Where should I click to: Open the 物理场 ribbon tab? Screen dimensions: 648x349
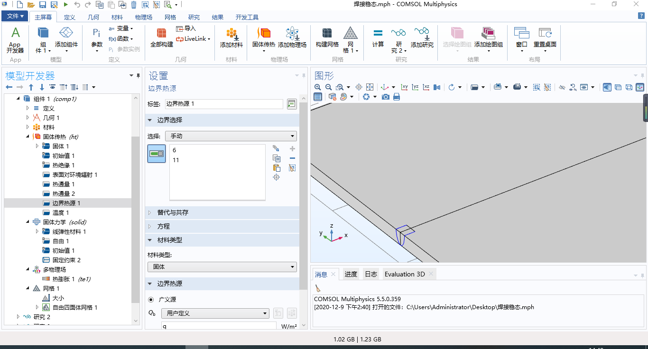tap(143, 17)
